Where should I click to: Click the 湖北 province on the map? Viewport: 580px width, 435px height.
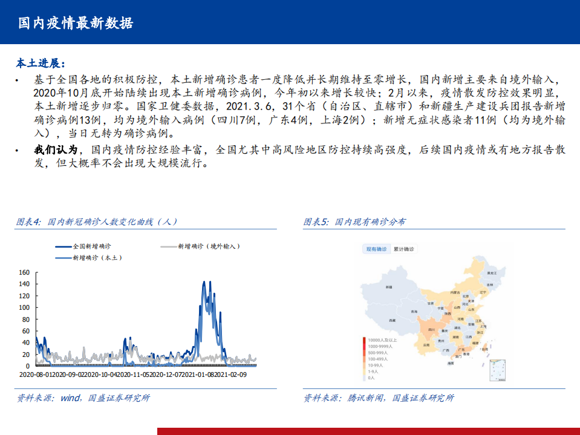pyautogui.click(x=456, y=327)
